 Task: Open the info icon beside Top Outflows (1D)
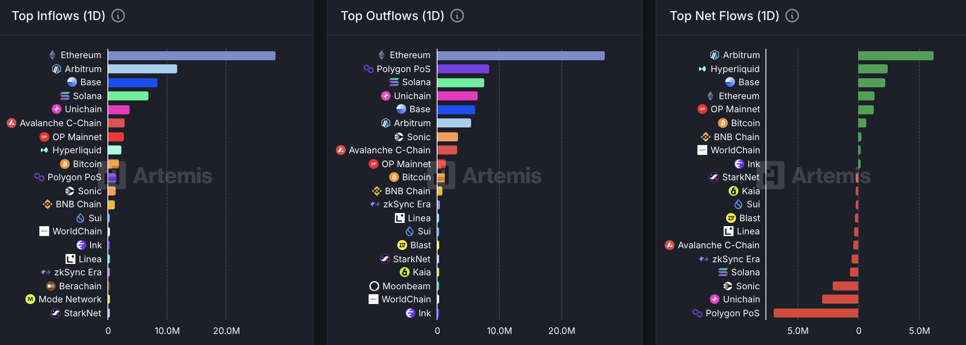[x=457, y=16]
